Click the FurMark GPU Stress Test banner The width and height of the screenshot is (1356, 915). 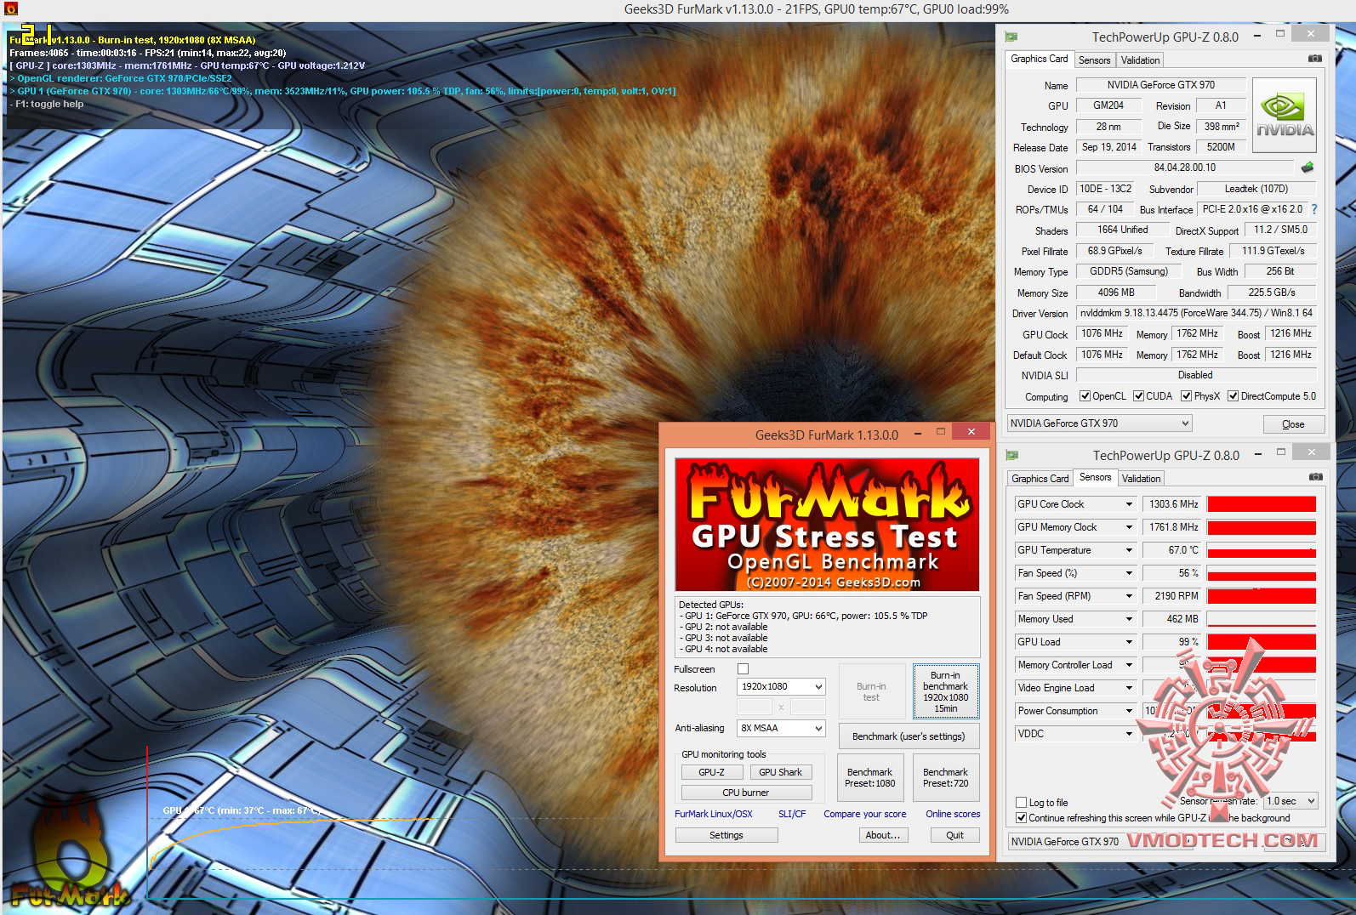827,525
